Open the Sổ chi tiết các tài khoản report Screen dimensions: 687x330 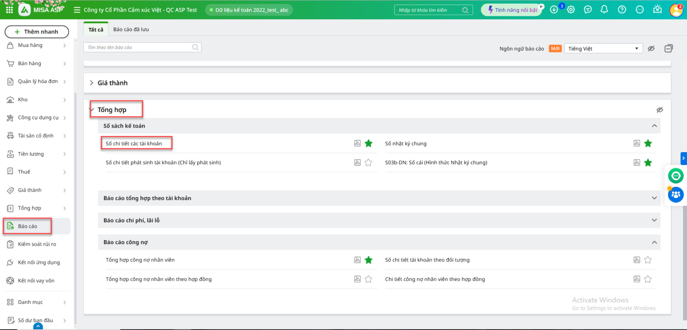point(134,144)
